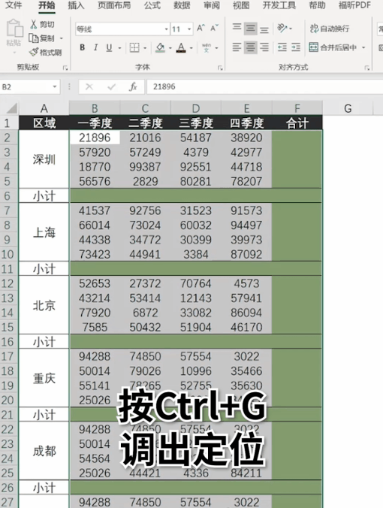Select column A header
This screenshot has height=508, width=383.
click(x=44, y=108)
